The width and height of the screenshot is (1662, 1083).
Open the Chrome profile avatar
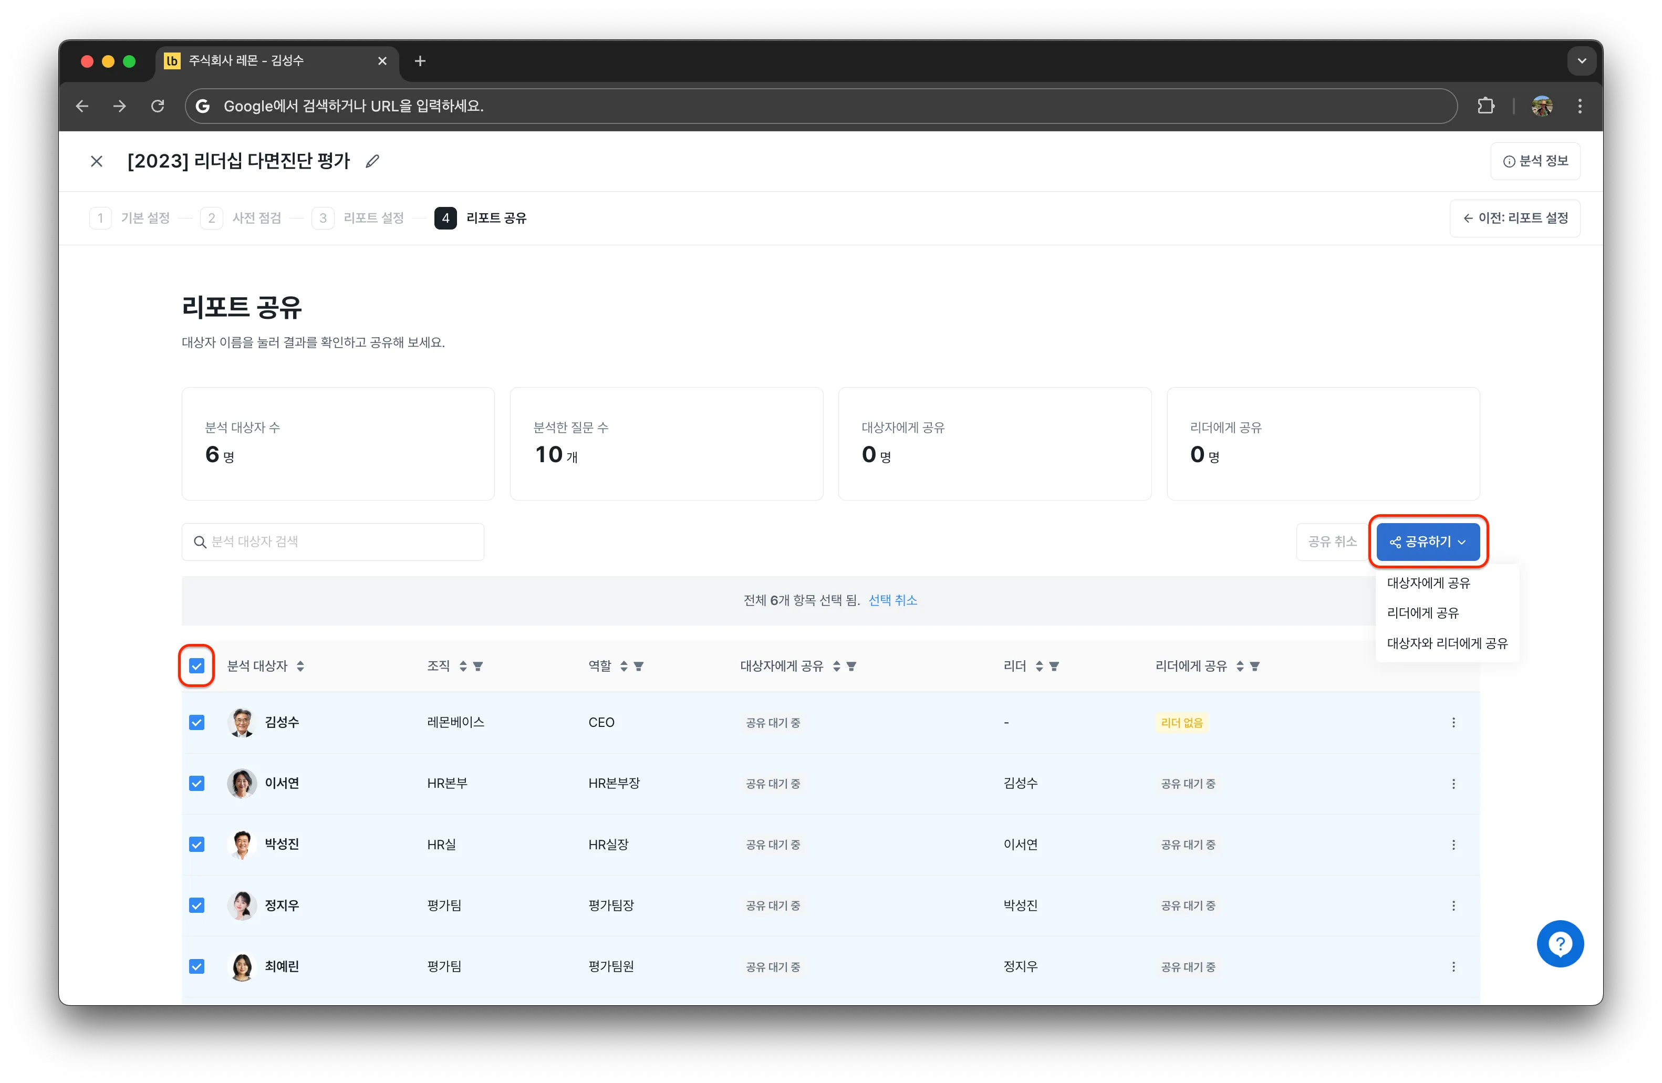(x=1542, y=106)
